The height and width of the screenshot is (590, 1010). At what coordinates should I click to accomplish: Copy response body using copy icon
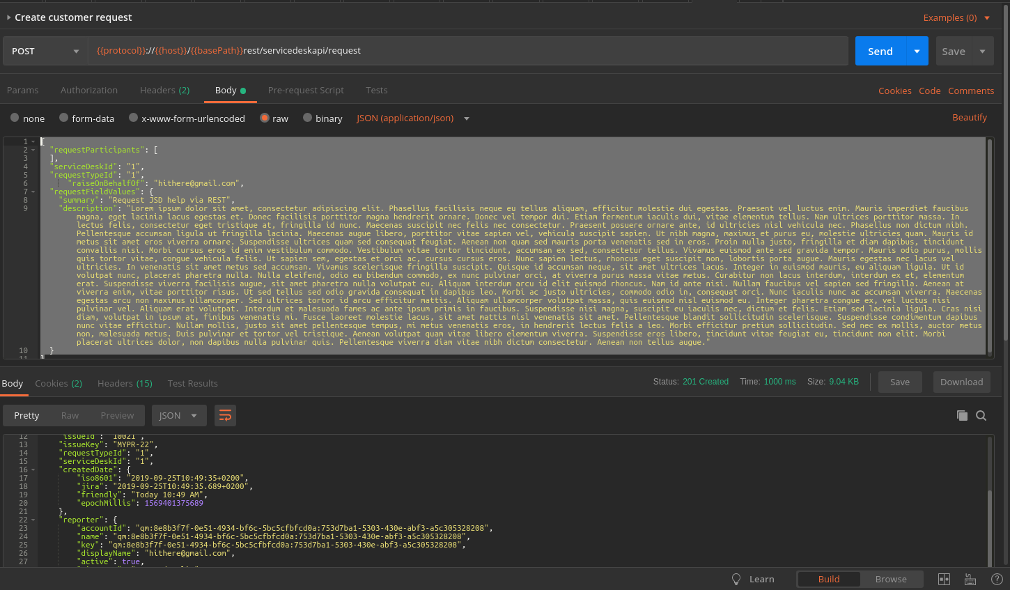coord(962,416)
